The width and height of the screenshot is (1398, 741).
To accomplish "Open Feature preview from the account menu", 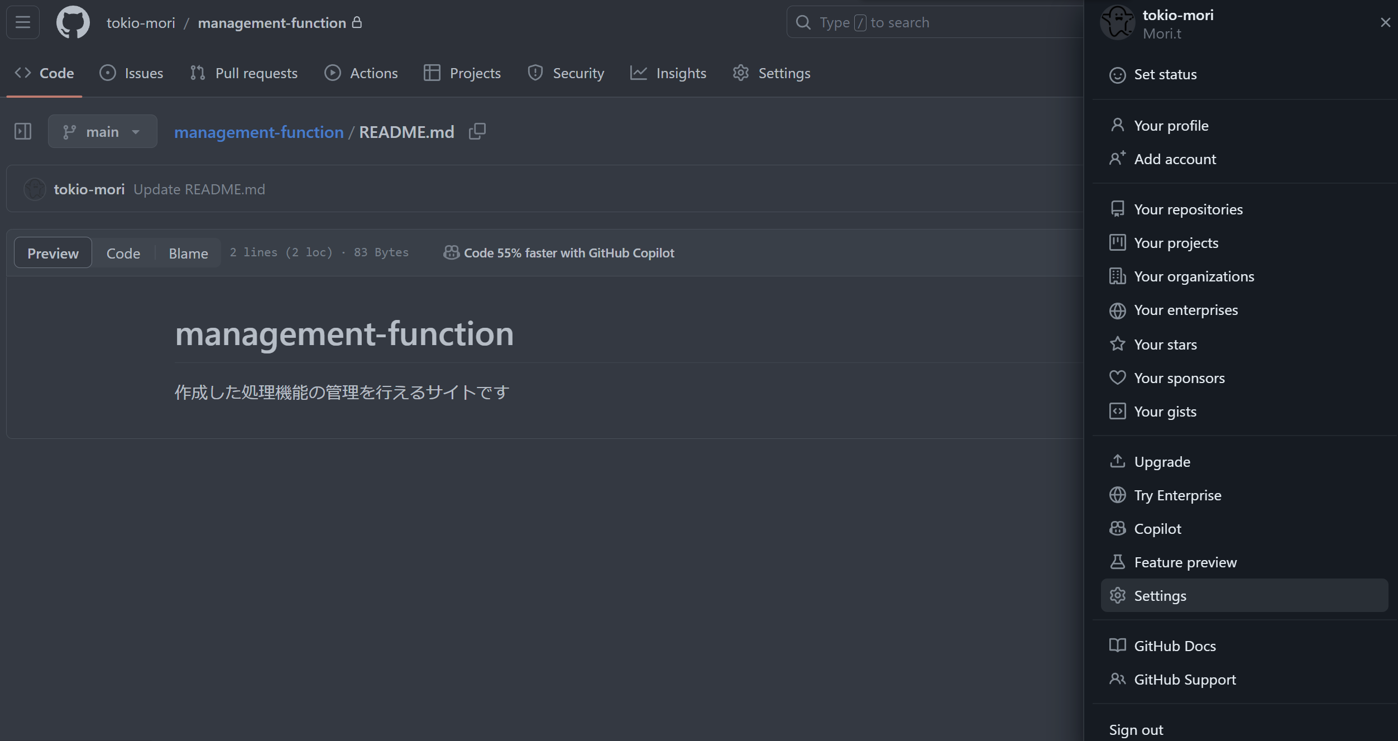I will click(1185, 562).
